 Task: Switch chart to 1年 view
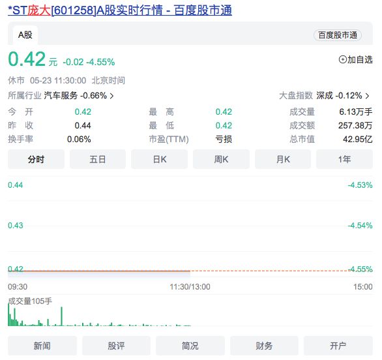tap(344, 159)
